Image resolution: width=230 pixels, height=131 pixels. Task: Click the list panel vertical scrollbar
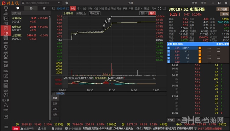[x=50, y=69]
